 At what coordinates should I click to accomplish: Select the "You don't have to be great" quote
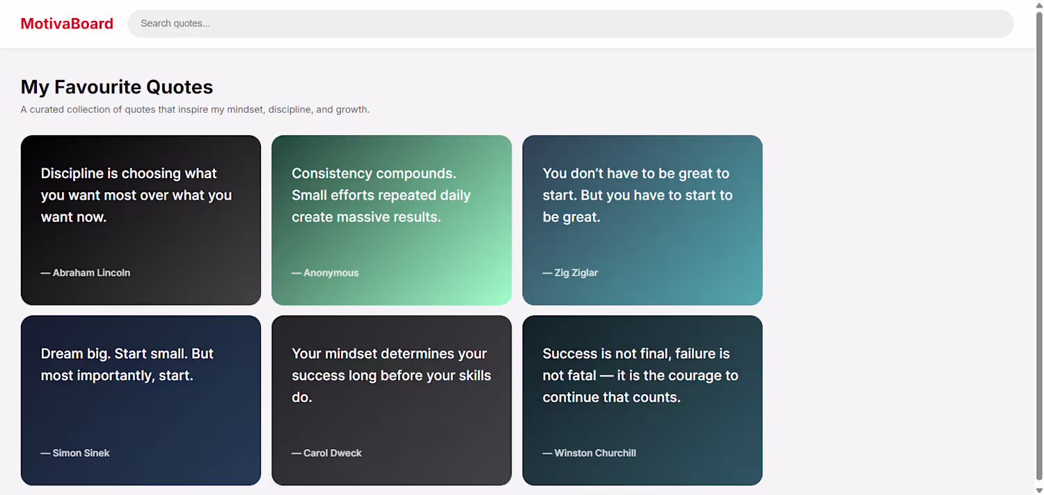click(x=637, y=195)
